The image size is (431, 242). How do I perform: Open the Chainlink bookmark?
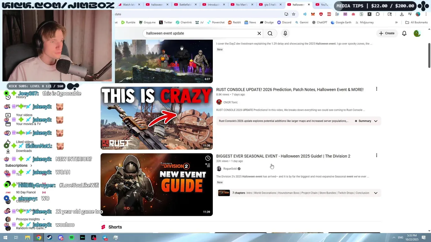pyautogui.click(x=184, y=23)
